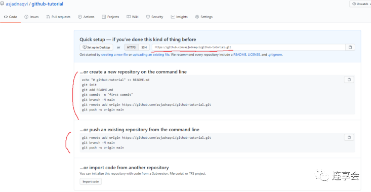Go to the Actions tab
Image resolution: width=371 pixels, height=192 pixels.
coord(86,17)
